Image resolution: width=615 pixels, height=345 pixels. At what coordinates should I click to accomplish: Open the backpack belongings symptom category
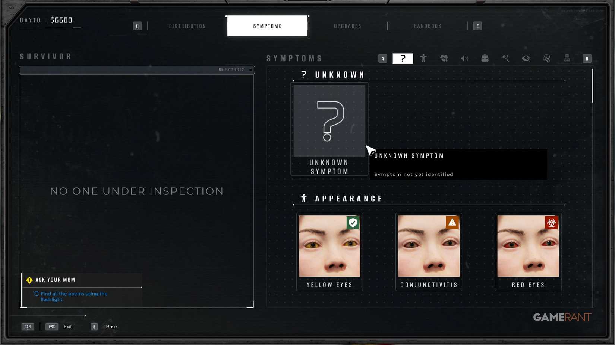point(485,58)
